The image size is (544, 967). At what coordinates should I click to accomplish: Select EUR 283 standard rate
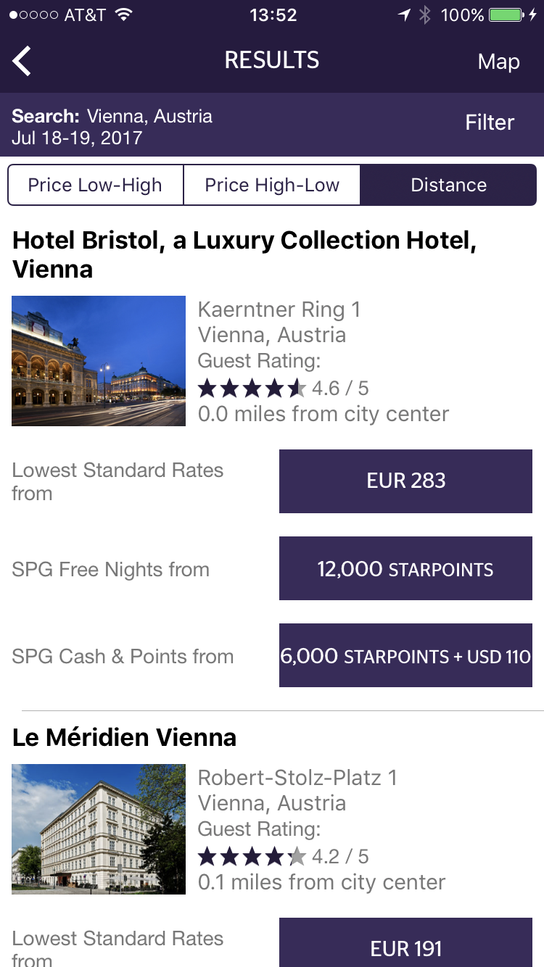[405, 481]
